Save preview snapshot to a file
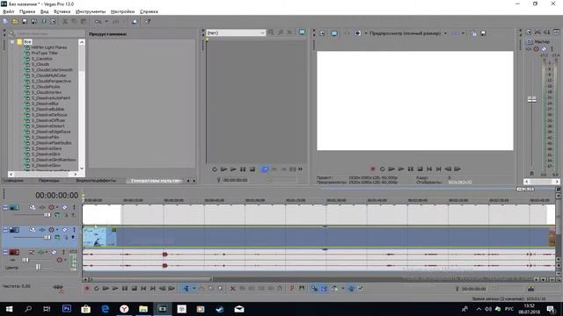Image resolution: width=563 pixels, height=316 pixels. click(x=483, y=33)
